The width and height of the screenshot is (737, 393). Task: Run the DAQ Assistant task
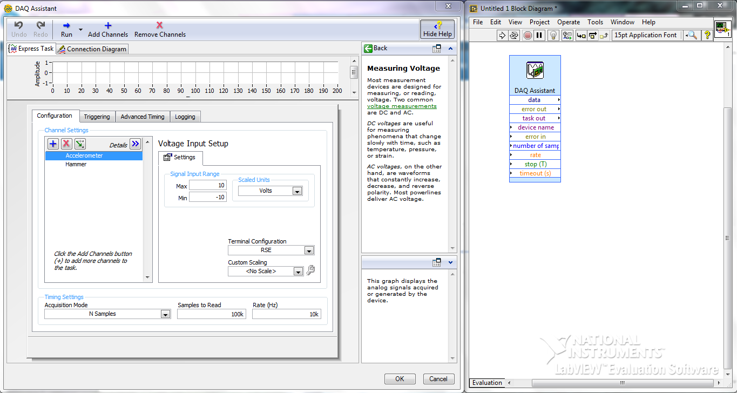(66, 29)
